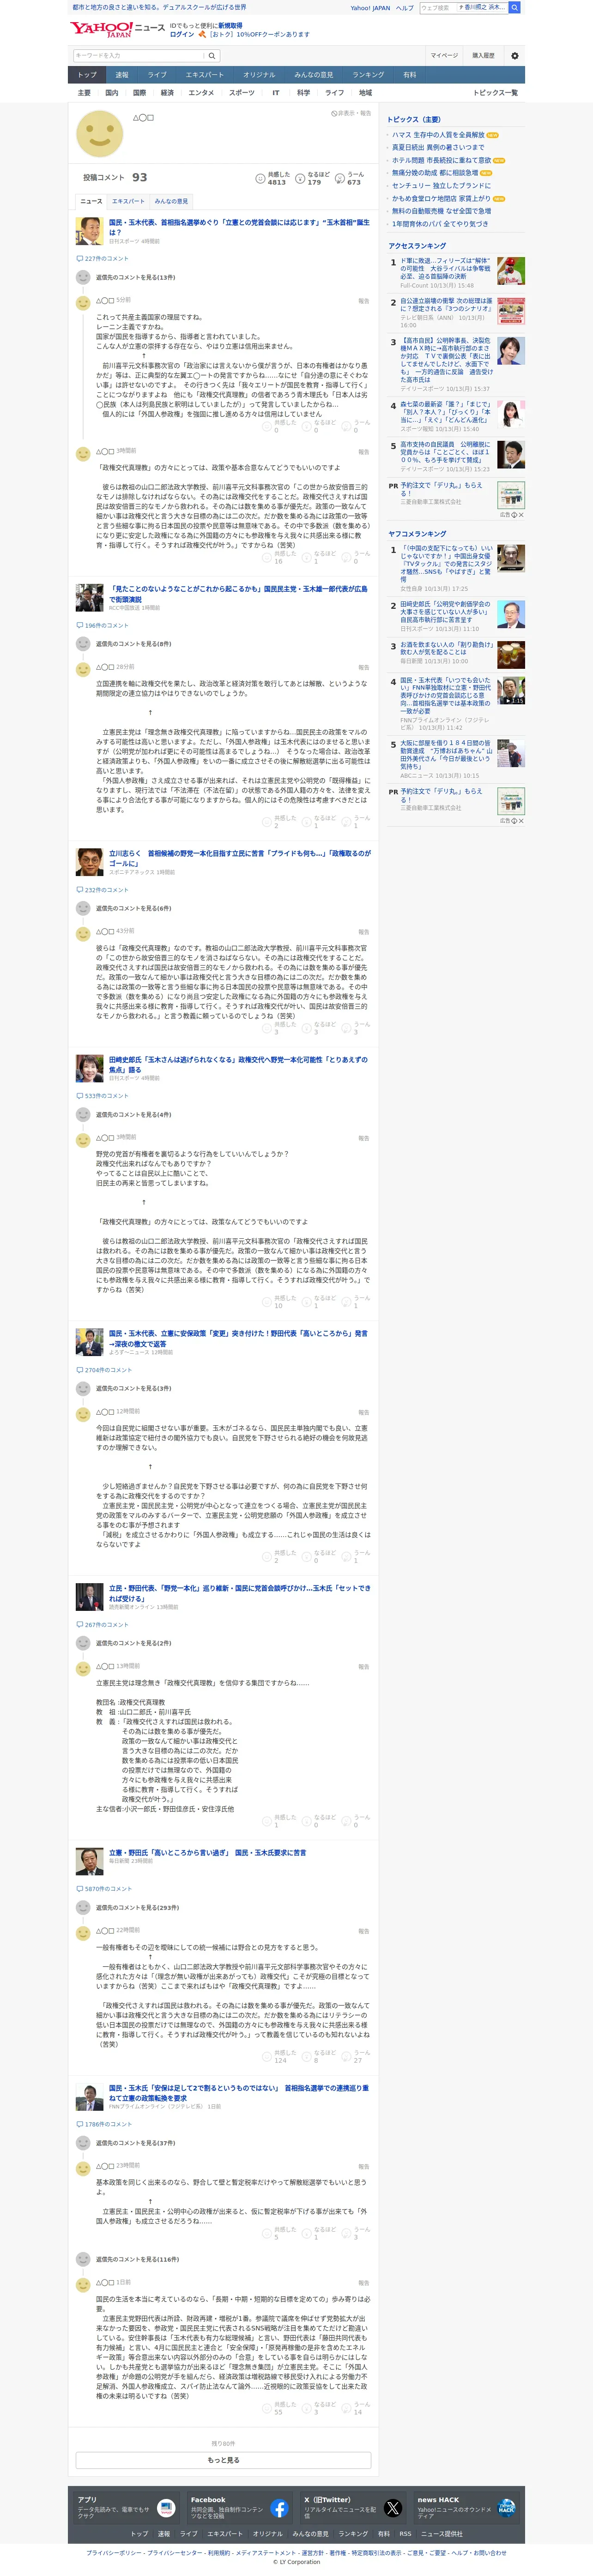Click the news HACK badge icon in footer
593x2576 pixels.
pyautogui.click(x=506, y=2508)
